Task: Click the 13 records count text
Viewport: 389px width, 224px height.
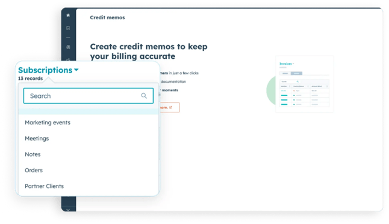Action: [x=30, y=79]
